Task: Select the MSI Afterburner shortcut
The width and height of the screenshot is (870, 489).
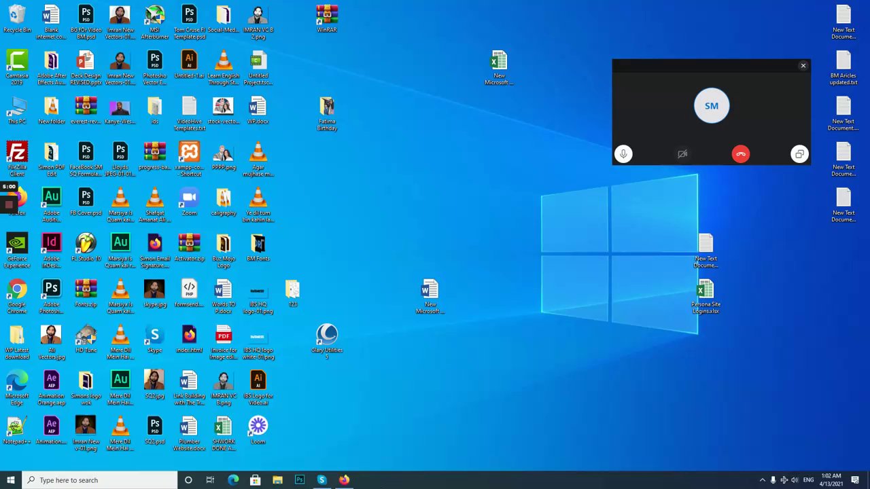Action: pyautogui.click(x=154, y=22)
